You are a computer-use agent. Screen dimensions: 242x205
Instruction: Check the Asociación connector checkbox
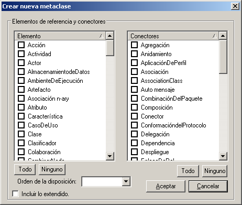pyautogui.click(x=134, y=72)
